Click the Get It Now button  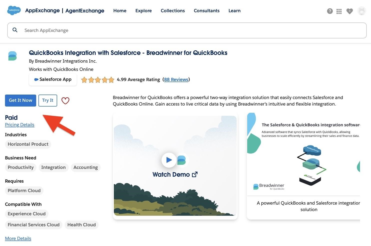[20, 100]
